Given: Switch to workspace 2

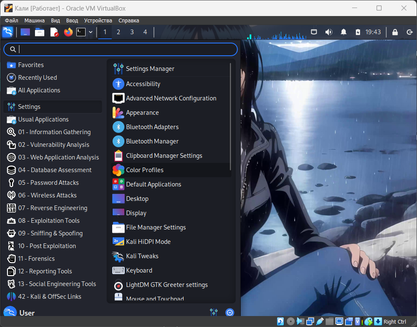Looking at the screenshot, I should (118, 32).
